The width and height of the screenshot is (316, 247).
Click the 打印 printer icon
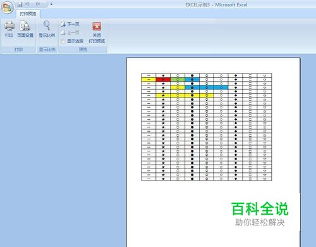tap(9, 30)
